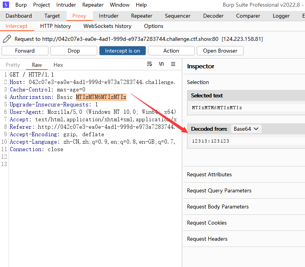Click the request target URL text
305x267 pixels.
130,39
